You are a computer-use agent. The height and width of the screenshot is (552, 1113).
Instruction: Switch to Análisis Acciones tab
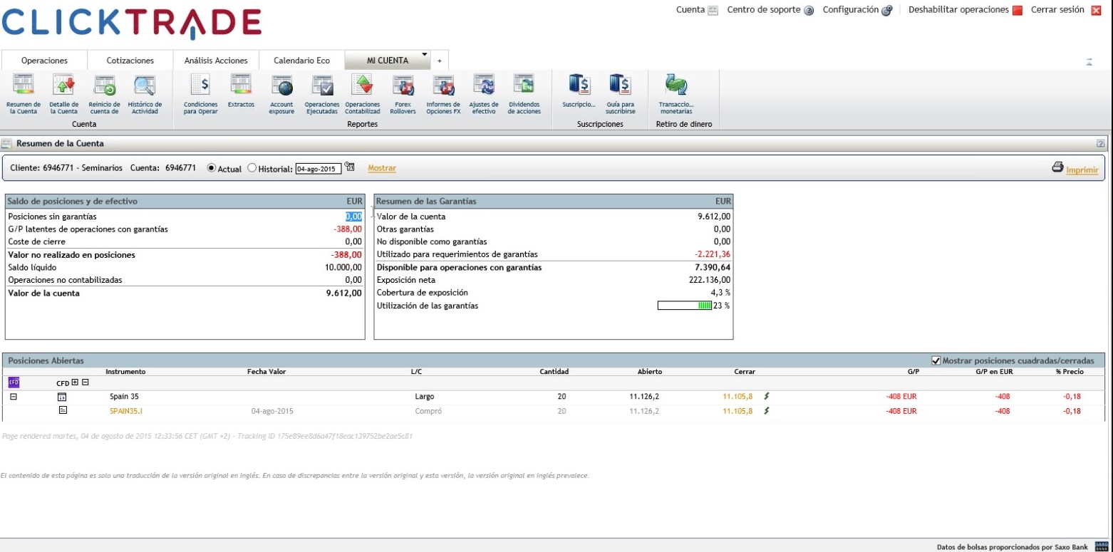point(216,61)
